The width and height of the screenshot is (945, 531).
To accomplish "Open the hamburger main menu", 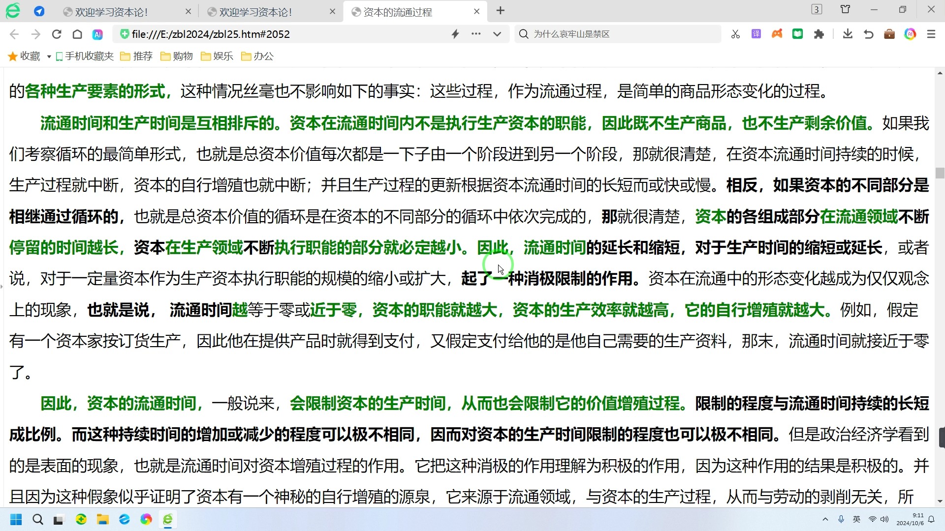I will click(x=931, y=34).
